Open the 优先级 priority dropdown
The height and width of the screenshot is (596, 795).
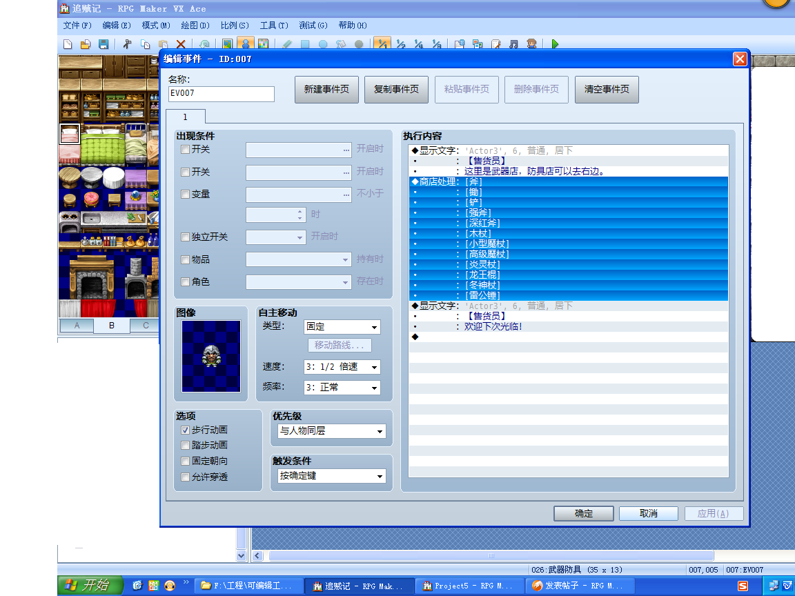click(331, 430)
